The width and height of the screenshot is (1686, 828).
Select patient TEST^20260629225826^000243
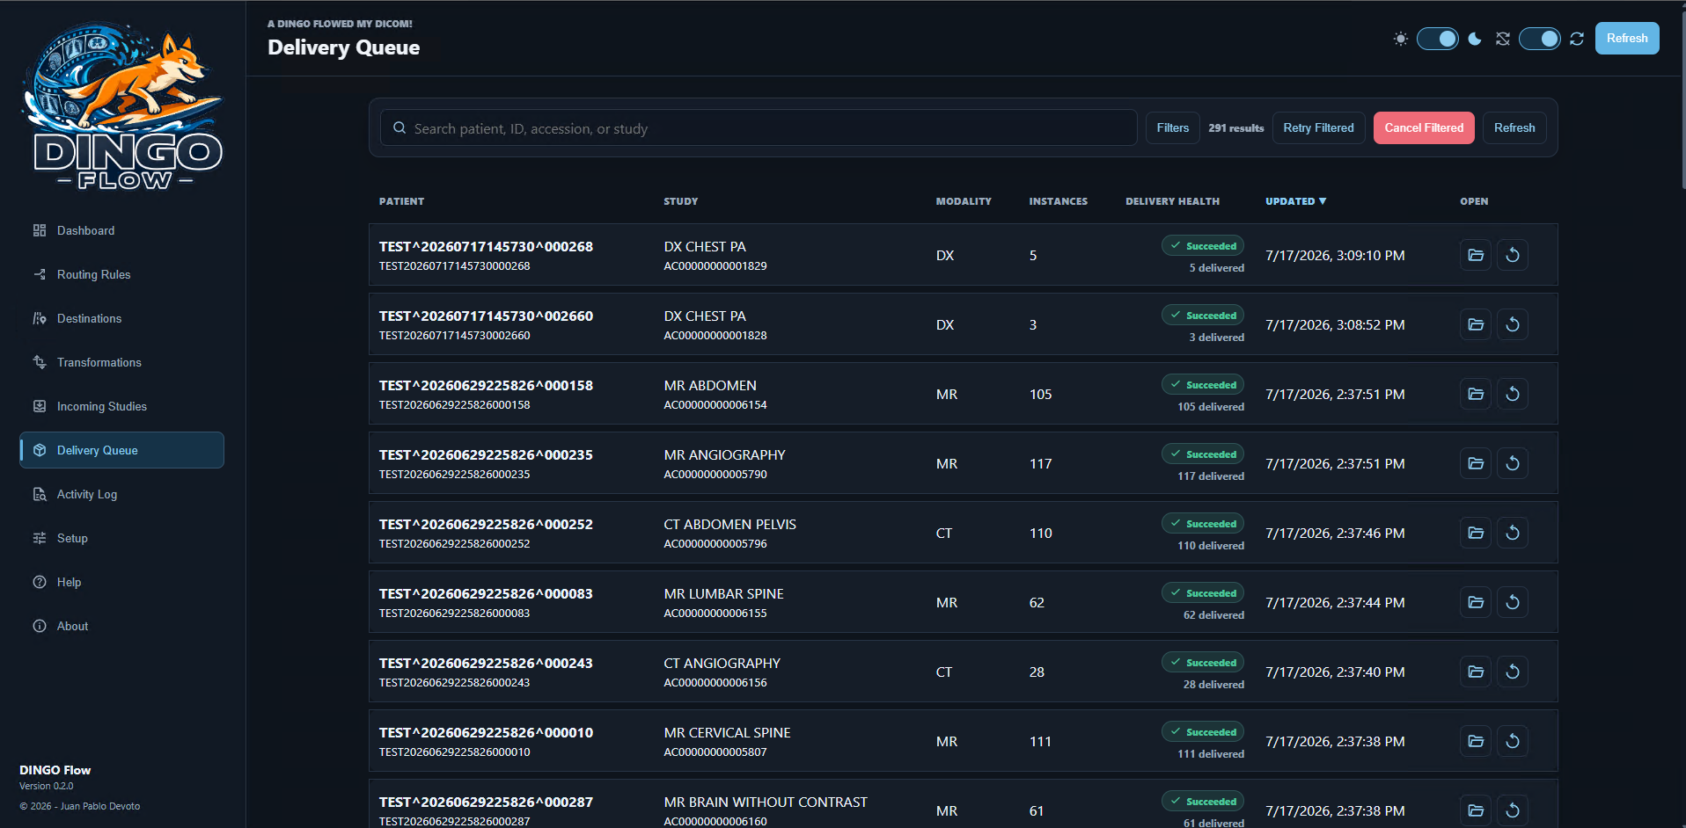coord(486,663)
